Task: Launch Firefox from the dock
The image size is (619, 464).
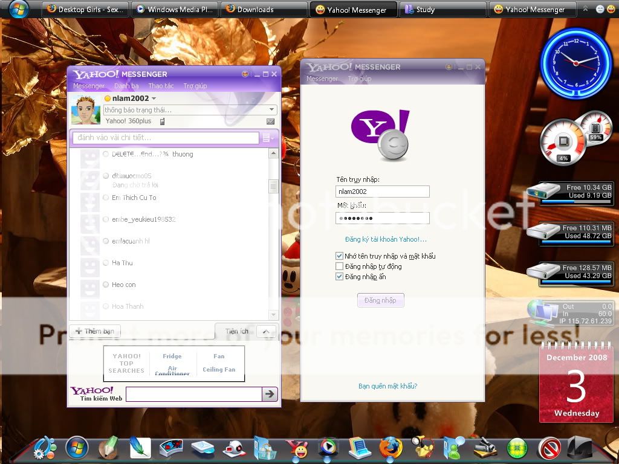Action: [390, 448]
